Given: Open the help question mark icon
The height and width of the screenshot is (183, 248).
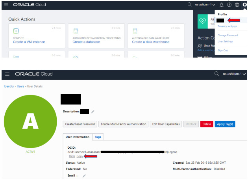Looking at the screenshot, I should 229,5.
